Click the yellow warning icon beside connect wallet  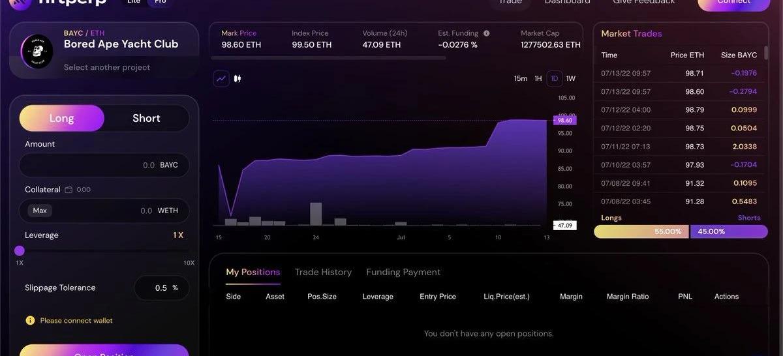(x=30, y=321)
